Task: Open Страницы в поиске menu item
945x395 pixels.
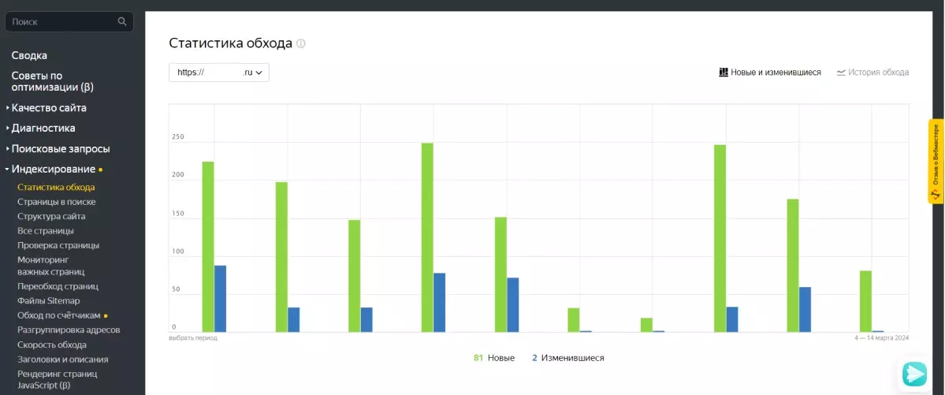Action: pyautogui.click(x=57, y=202)
